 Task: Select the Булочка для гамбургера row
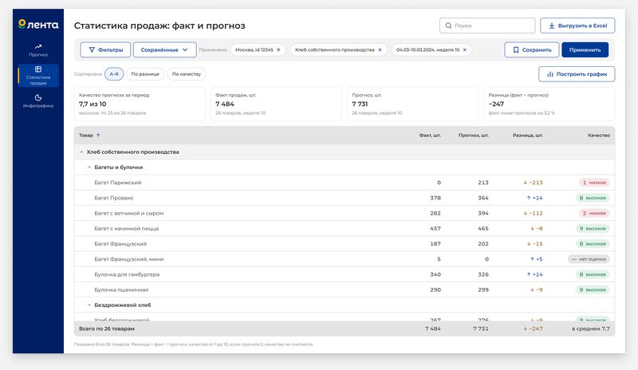pyautogui.click(x=345, y=274)
